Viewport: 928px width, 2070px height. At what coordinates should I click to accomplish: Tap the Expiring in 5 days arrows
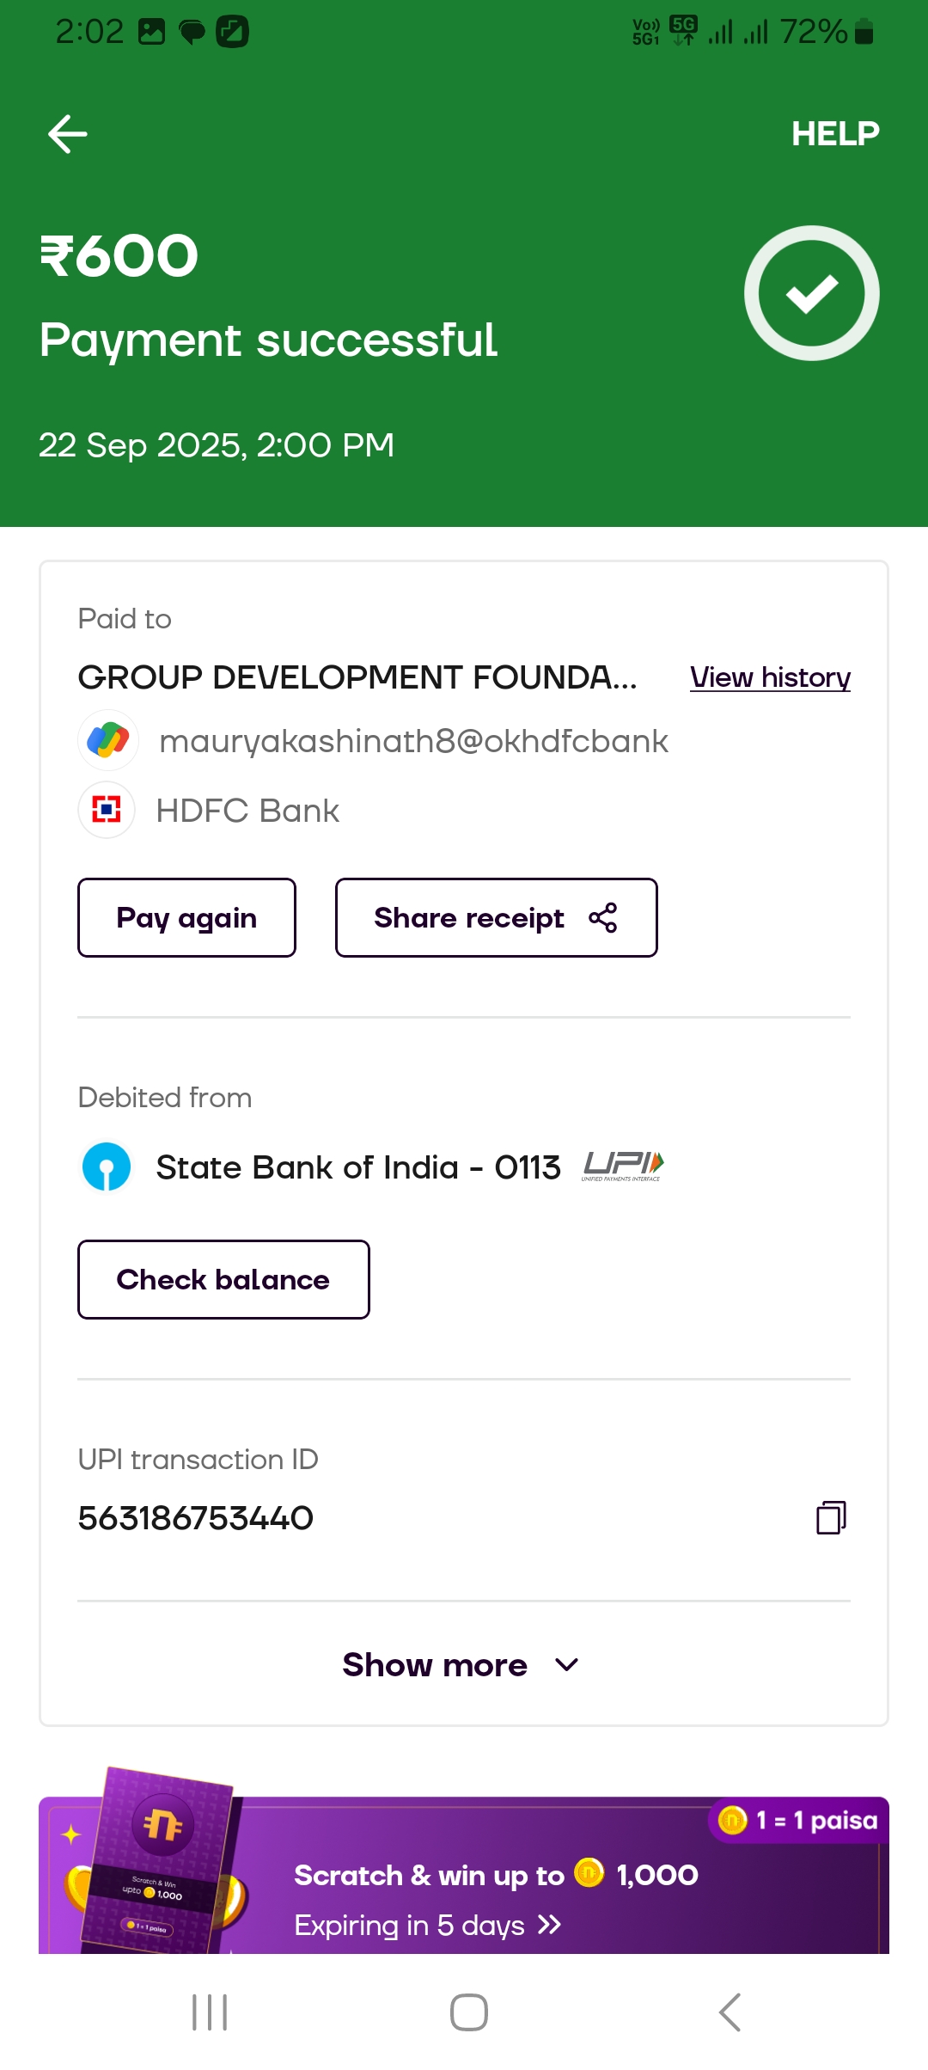pos(549,1926)
